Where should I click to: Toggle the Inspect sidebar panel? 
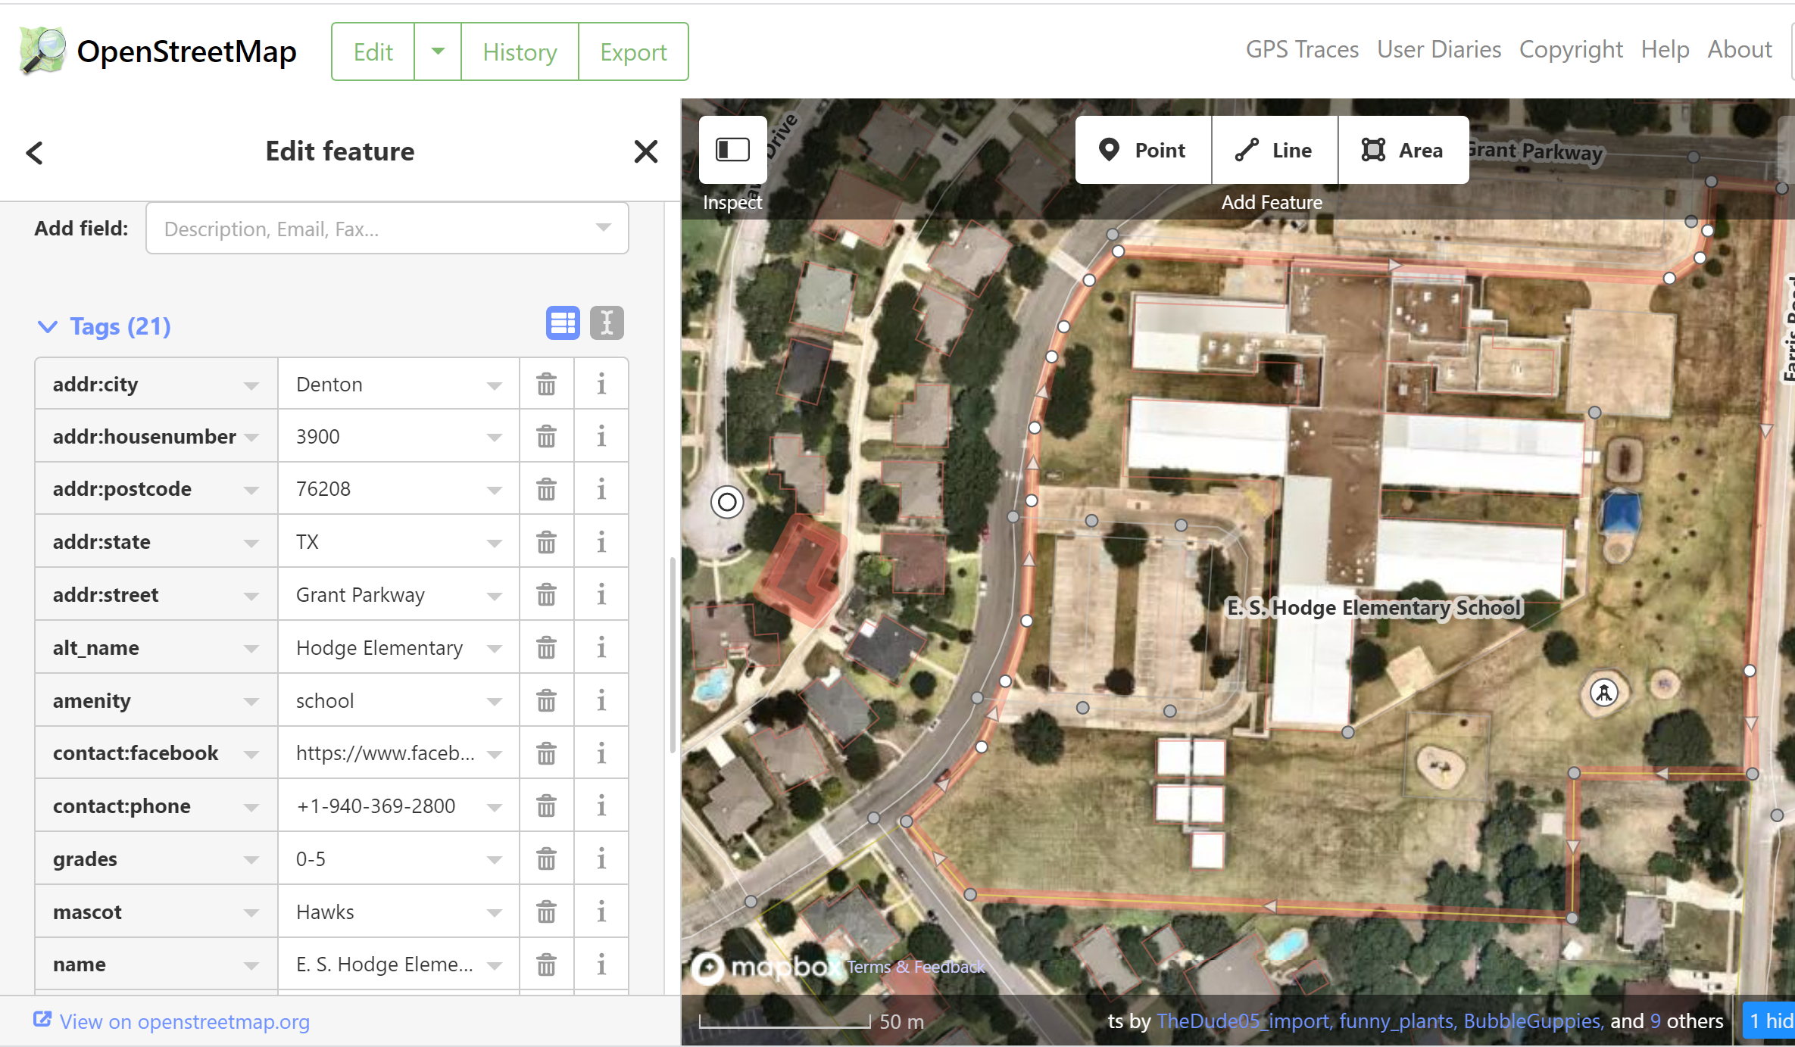(x=732, y=150)
